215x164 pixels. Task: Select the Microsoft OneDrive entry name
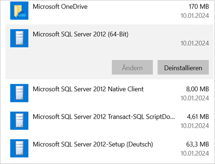click(60, 7)
